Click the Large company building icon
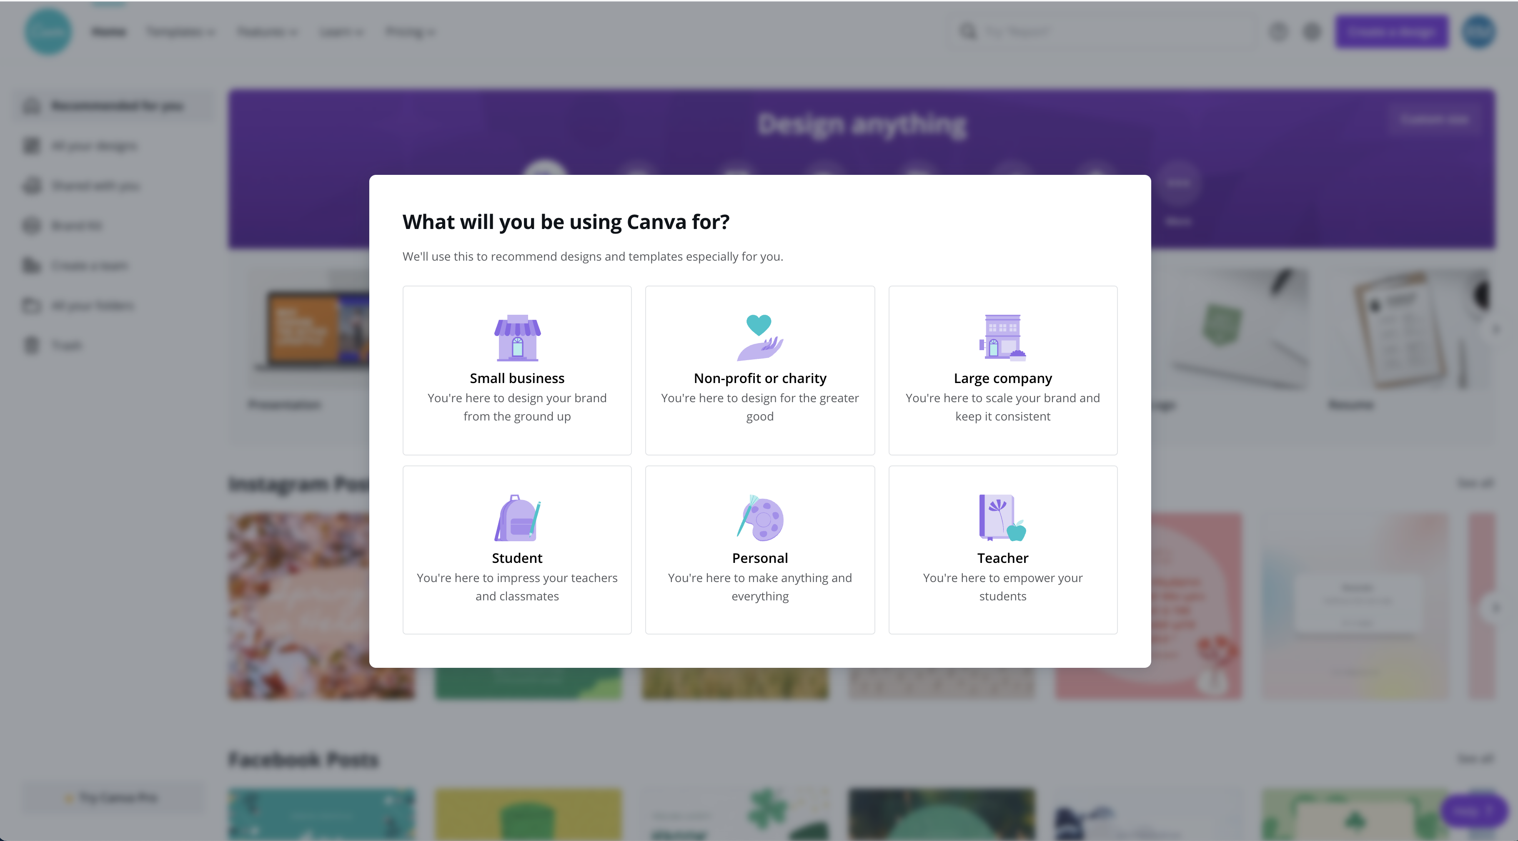 1002,337
